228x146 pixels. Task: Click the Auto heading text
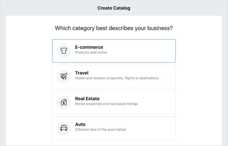click(x=80, y=124)
